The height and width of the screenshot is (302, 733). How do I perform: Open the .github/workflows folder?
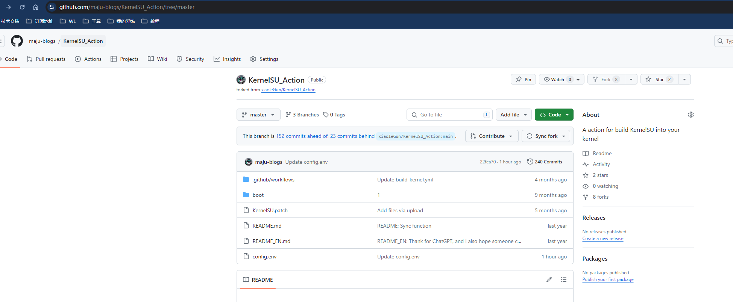(273, 180)
